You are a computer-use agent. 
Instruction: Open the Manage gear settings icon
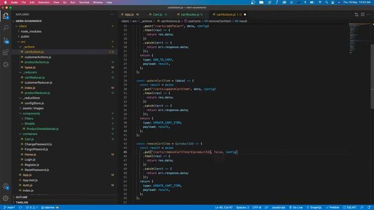tap(6, 198)
